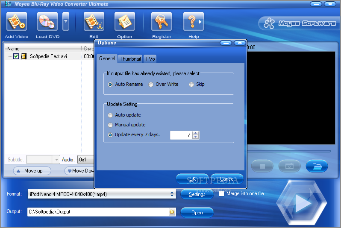Viewport: 341px width, 228px height.
Task: Open the snapshot folder button
Action: point(317,166)
